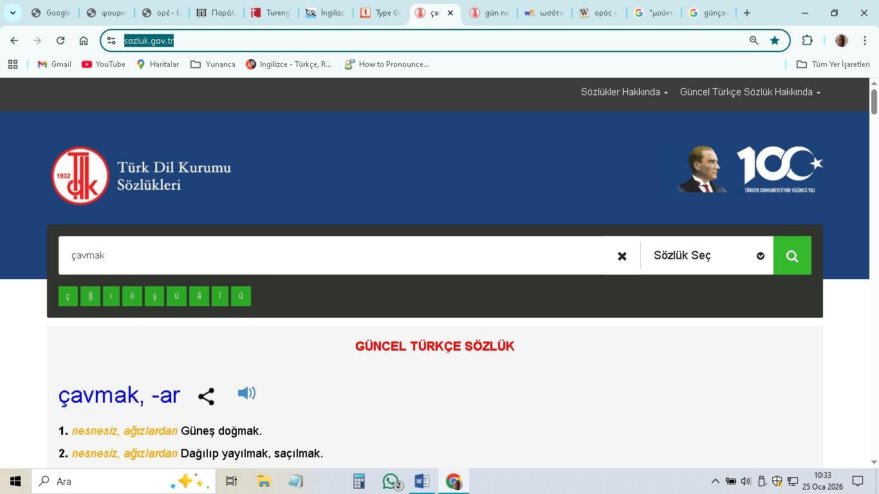Open the Gmail bookmark

55,64
